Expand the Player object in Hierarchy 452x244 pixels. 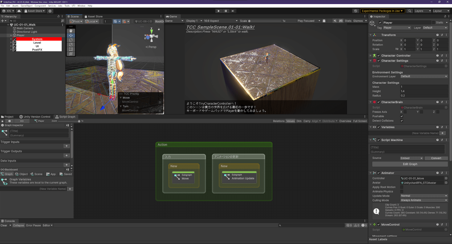11,35
